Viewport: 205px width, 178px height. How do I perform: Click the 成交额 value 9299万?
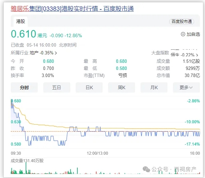pyautogui.click(x=193, y=68)
